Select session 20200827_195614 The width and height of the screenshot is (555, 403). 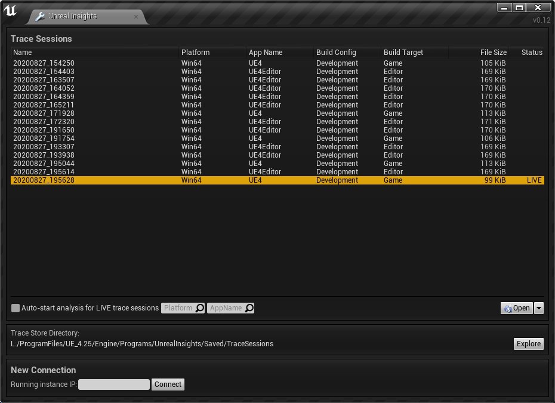[277, 172]
